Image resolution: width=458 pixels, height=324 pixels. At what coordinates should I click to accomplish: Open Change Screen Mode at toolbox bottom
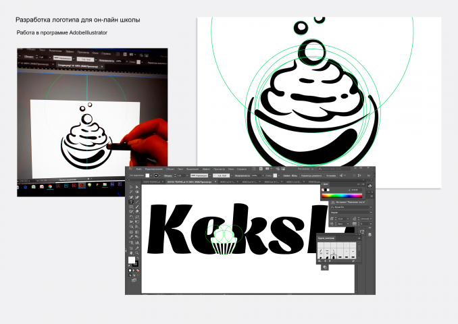(x=134, y=280)
